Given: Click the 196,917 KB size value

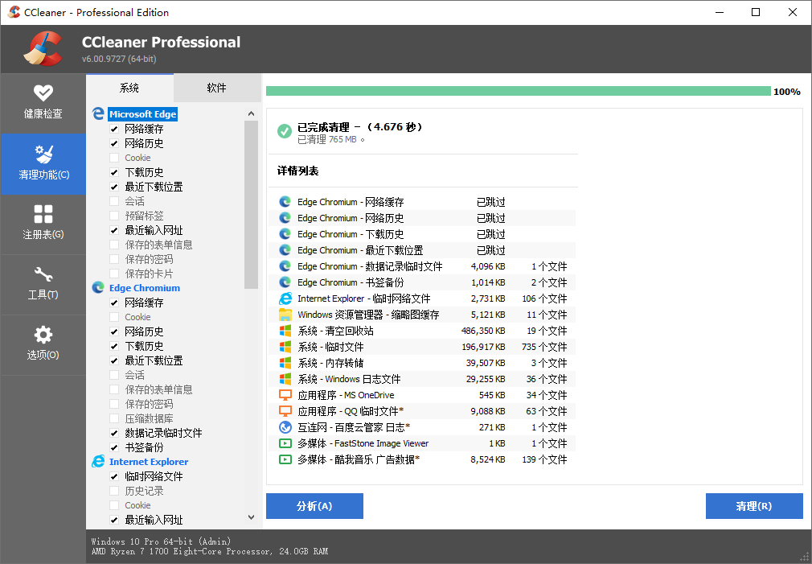Looking at the screenshot, I should (483, 347).
